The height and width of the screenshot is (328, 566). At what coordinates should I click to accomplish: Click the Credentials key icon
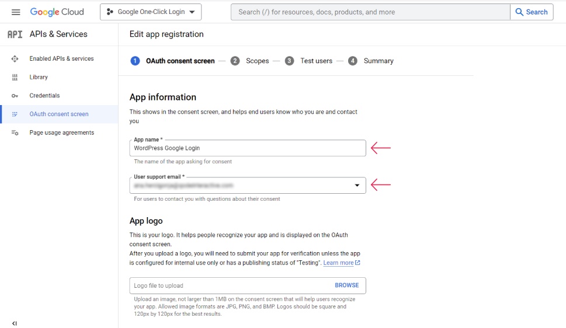click(15, 96)
